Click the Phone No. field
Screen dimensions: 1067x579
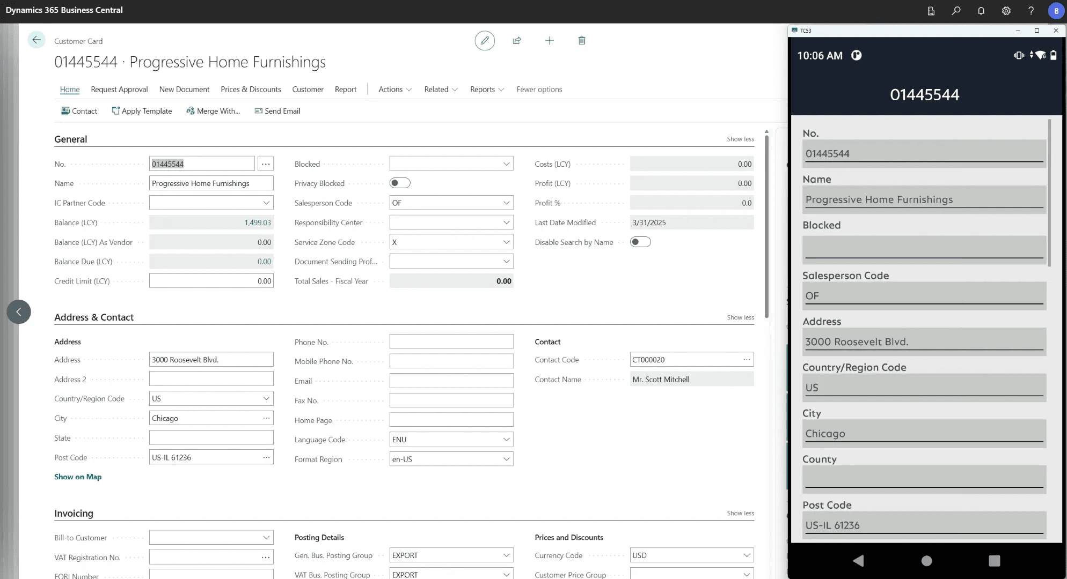pos(451,342)
